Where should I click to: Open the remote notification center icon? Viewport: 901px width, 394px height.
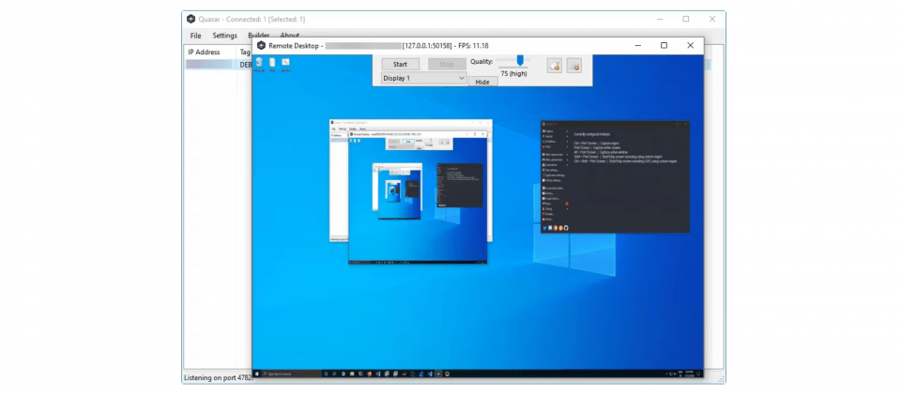[x=698, y=374]
